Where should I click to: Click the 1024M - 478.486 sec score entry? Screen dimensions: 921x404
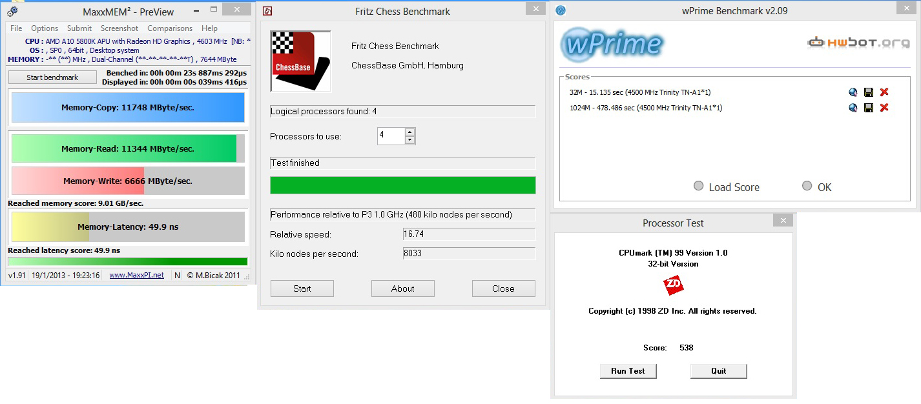pos(646,108)
